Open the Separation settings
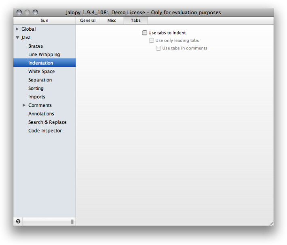287x245 pixels. [40, 80]
